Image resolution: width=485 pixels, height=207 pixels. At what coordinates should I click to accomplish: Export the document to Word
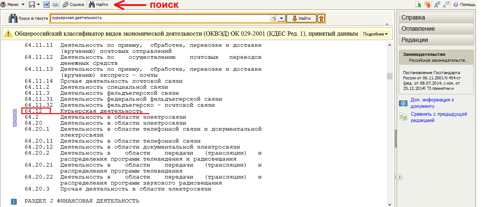click(x=46, y=4)
